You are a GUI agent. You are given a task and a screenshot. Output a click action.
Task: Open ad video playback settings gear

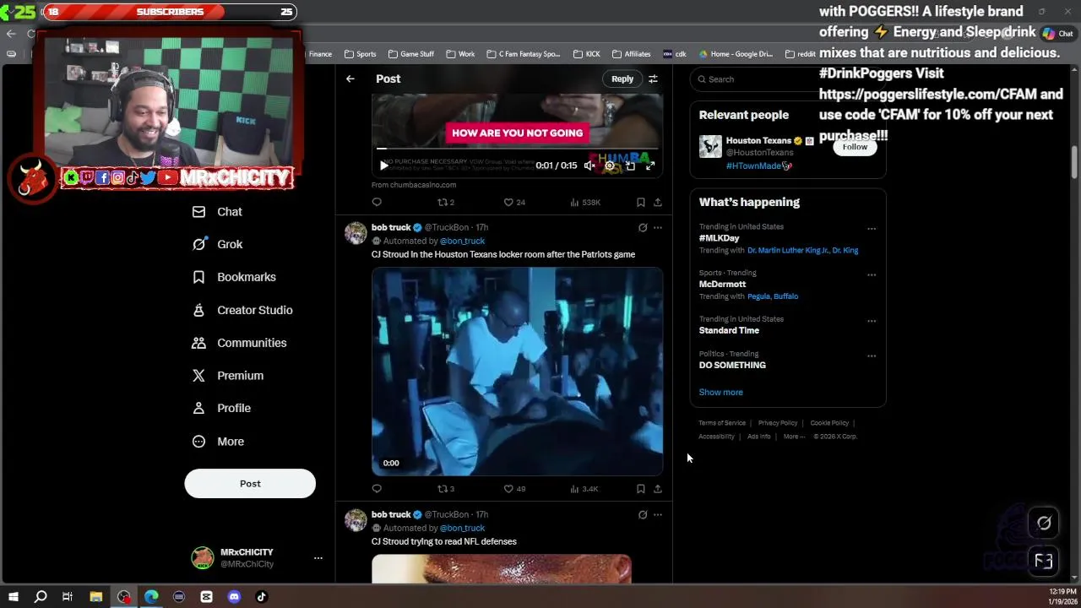click(610, 166)
